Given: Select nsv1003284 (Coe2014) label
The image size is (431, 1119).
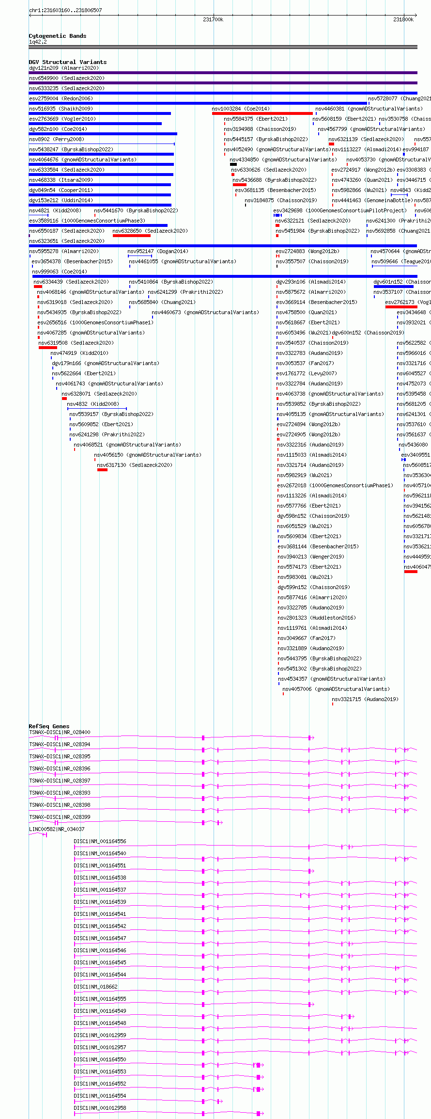Looking at the screenshot, I should pos(241,109).
